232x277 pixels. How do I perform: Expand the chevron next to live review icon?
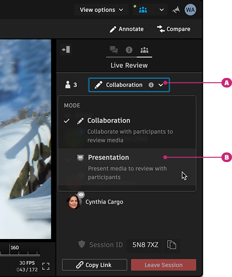tap(161, 10)
